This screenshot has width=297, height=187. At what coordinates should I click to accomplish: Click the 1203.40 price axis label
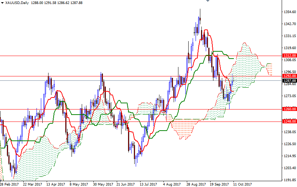(290, 168)
